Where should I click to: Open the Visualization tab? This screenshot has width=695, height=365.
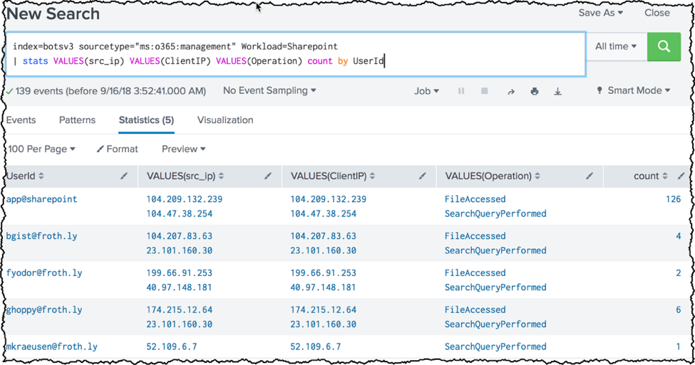coord(225,120)
